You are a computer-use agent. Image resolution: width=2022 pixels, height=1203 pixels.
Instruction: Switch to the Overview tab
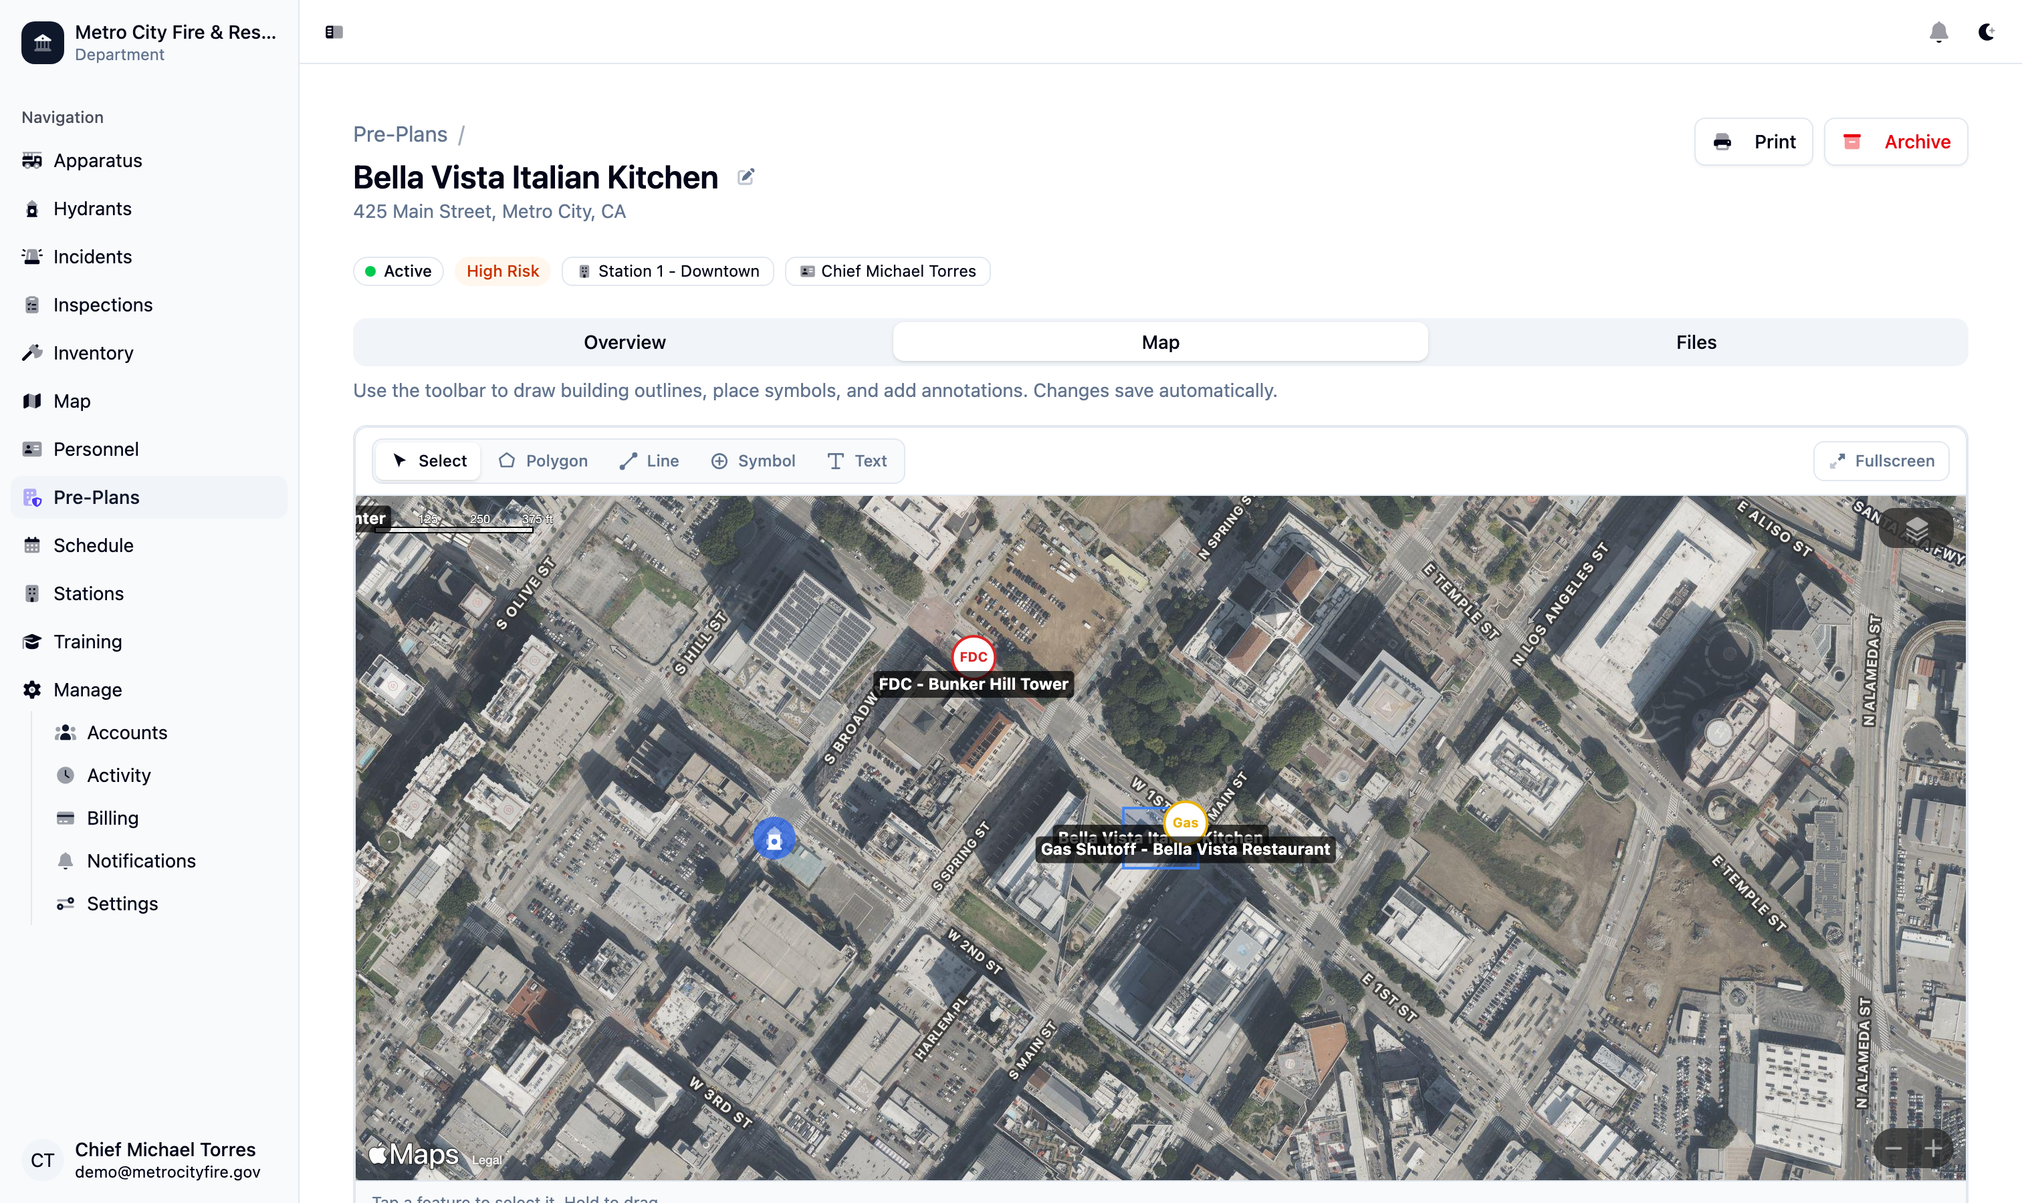(624, 342)
